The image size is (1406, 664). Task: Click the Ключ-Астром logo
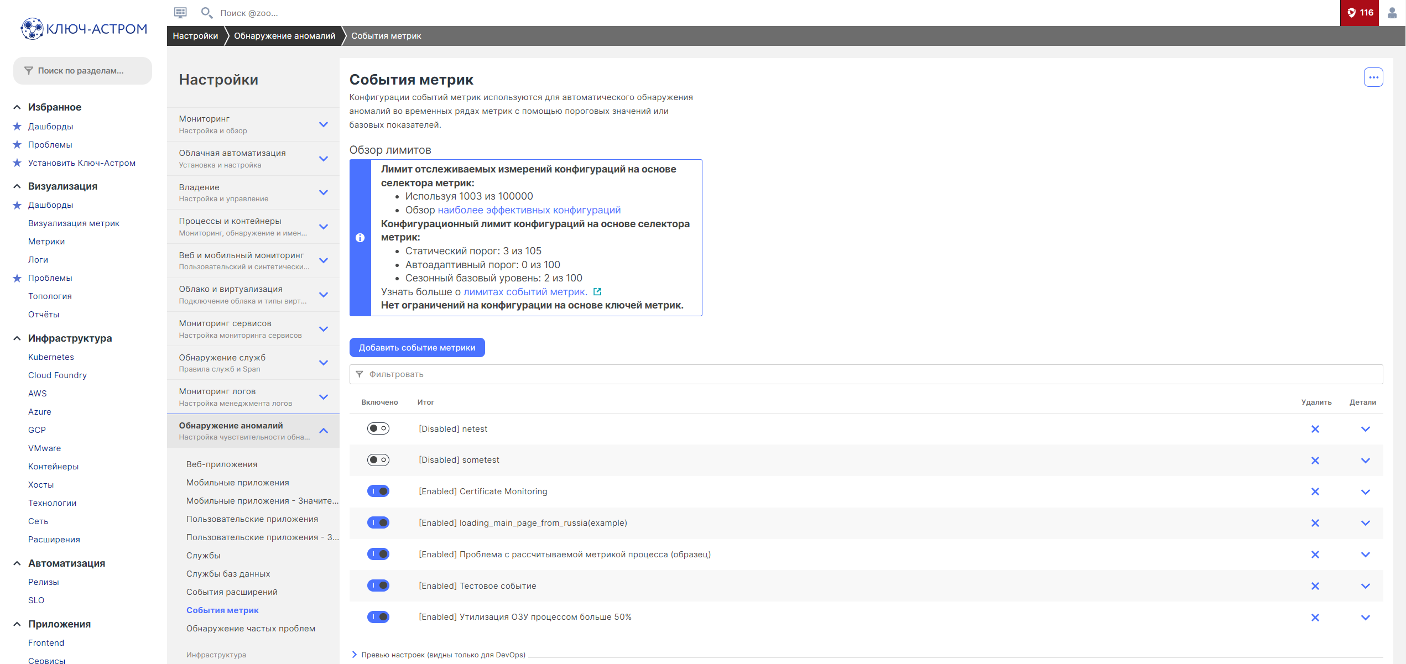[x=84, y=29]
